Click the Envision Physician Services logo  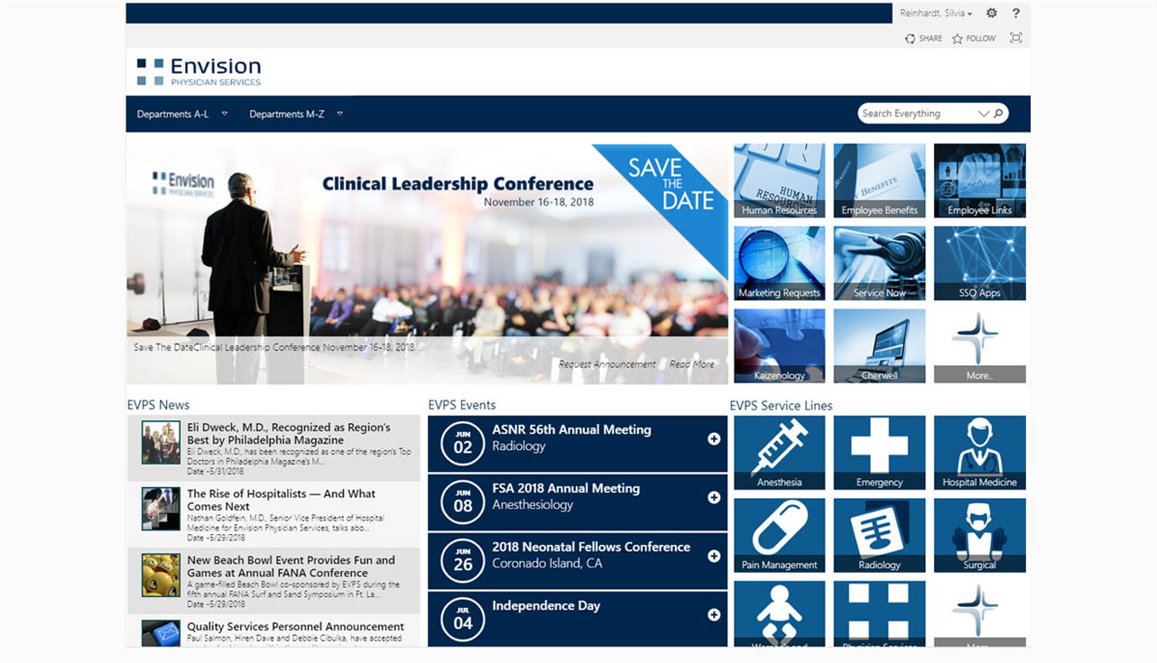(199, 71)
